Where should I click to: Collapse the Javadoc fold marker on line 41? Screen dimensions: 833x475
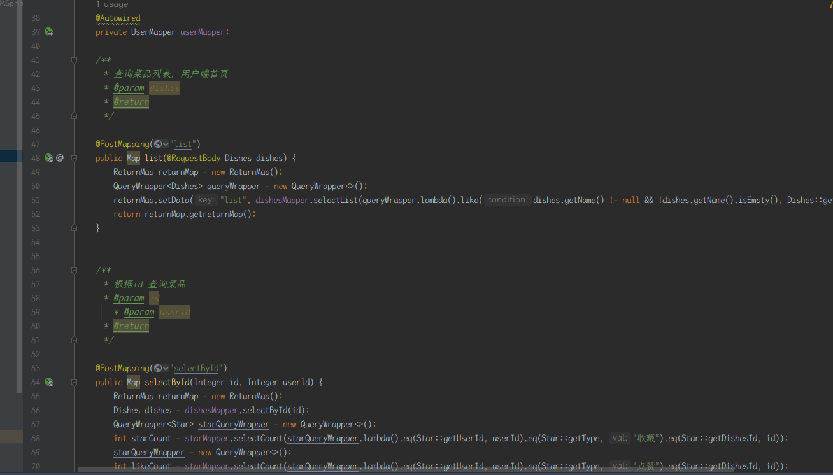coord(75,60)
